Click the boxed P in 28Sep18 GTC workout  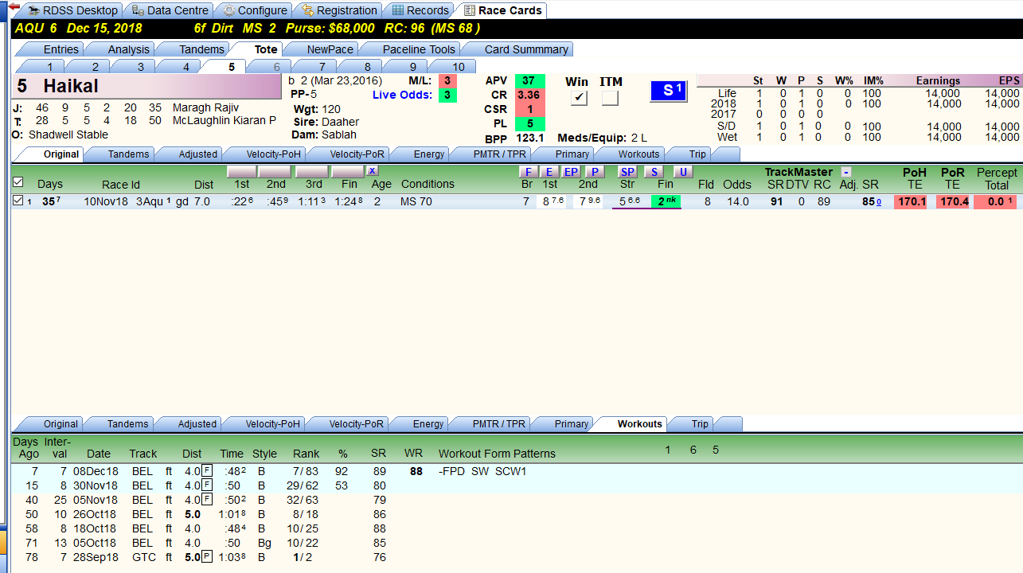[x=207, y=557]
